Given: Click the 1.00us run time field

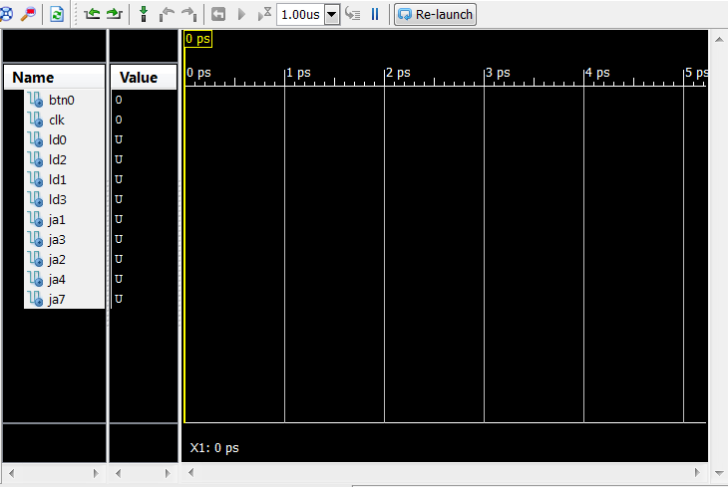Looking at the screenshot, I should click(301, 14).
